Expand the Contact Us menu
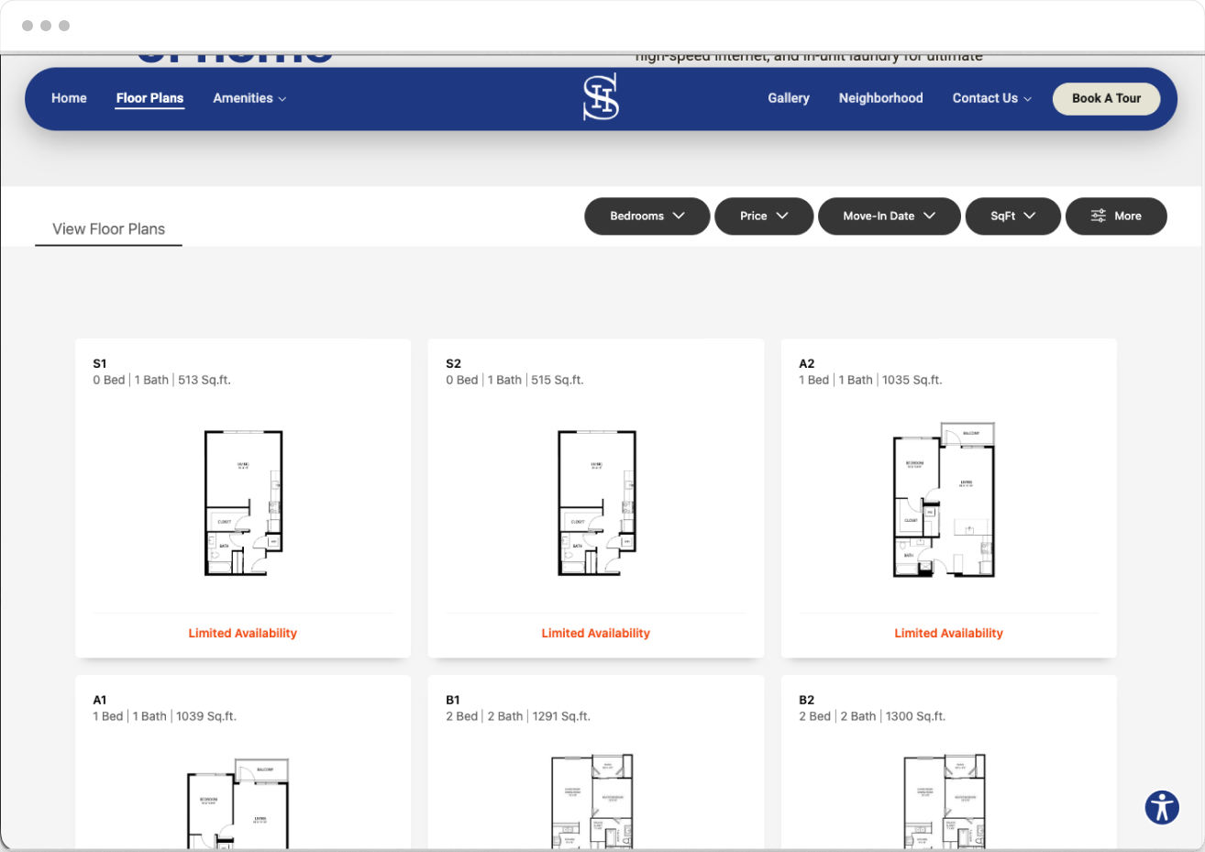1205x852 pixels. (x=991, y=98)
